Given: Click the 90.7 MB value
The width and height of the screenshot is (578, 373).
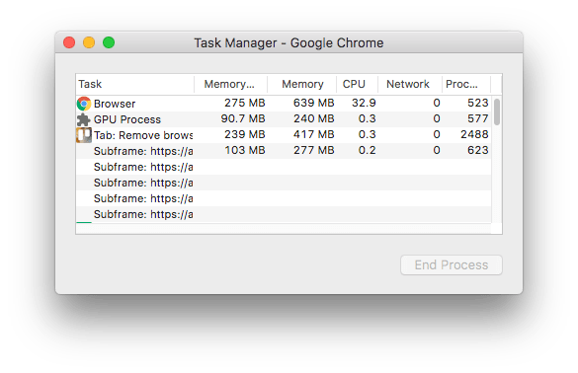Looking at the screenshot, I should pos(243,118).
